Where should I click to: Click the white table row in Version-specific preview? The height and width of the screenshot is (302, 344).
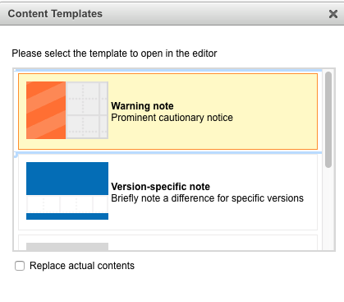(x=67, y=204)
